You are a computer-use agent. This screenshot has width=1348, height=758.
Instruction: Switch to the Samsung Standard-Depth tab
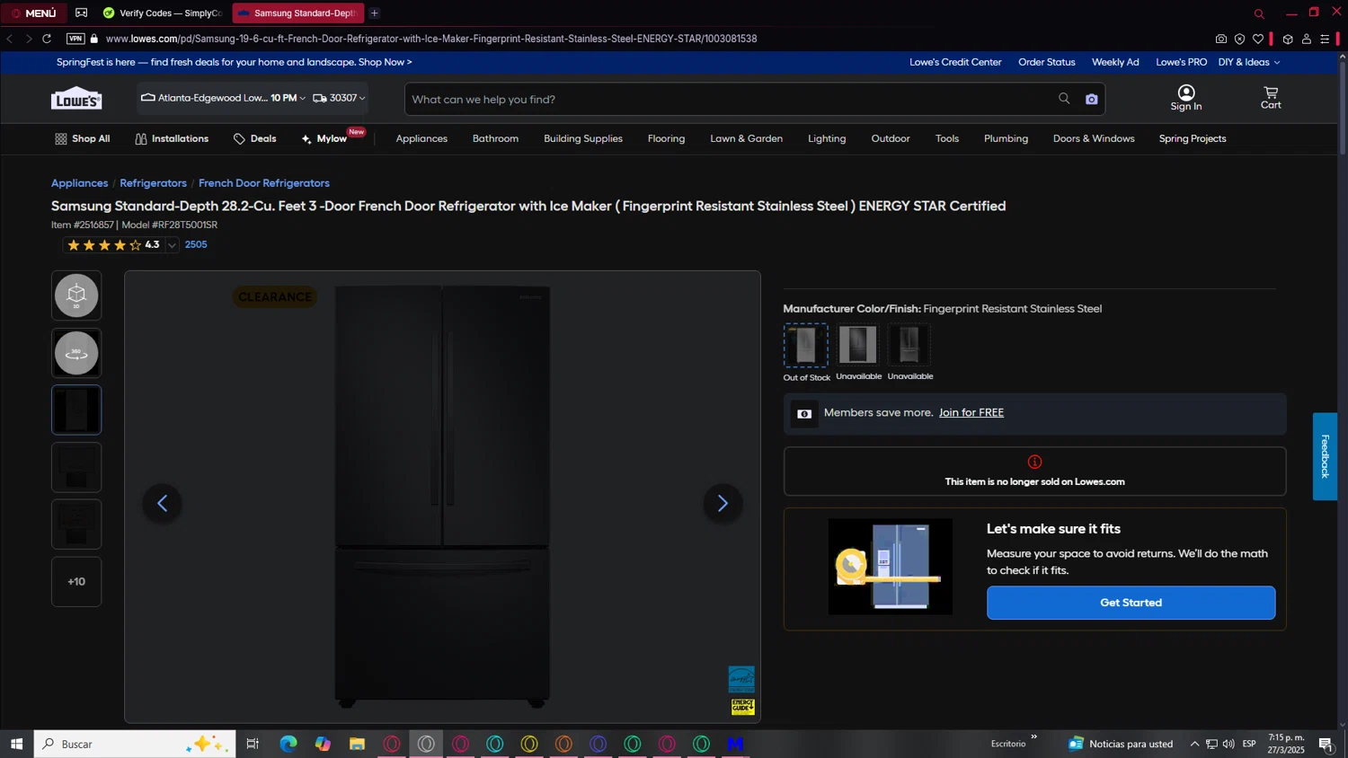point(298,13)
